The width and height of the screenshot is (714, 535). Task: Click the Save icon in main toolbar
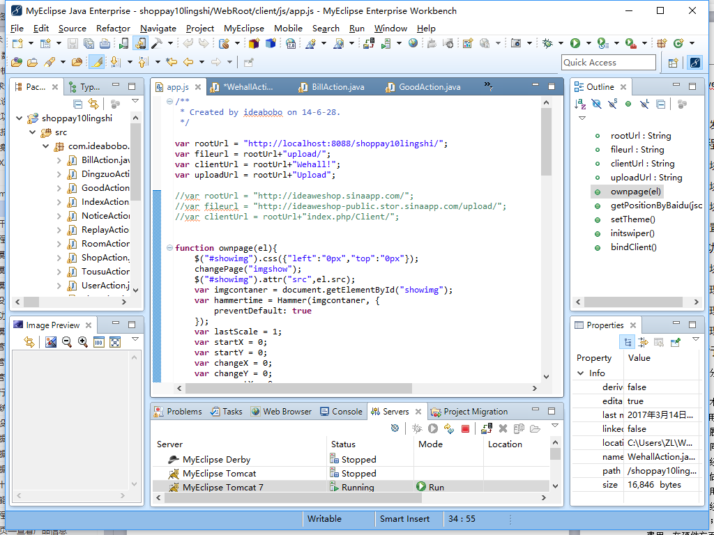coord(73,43)
